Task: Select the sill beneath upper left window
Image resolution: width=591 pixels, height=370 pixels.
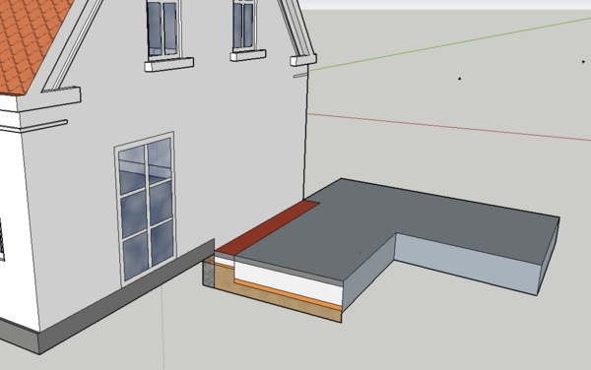Action: point(169,64)
